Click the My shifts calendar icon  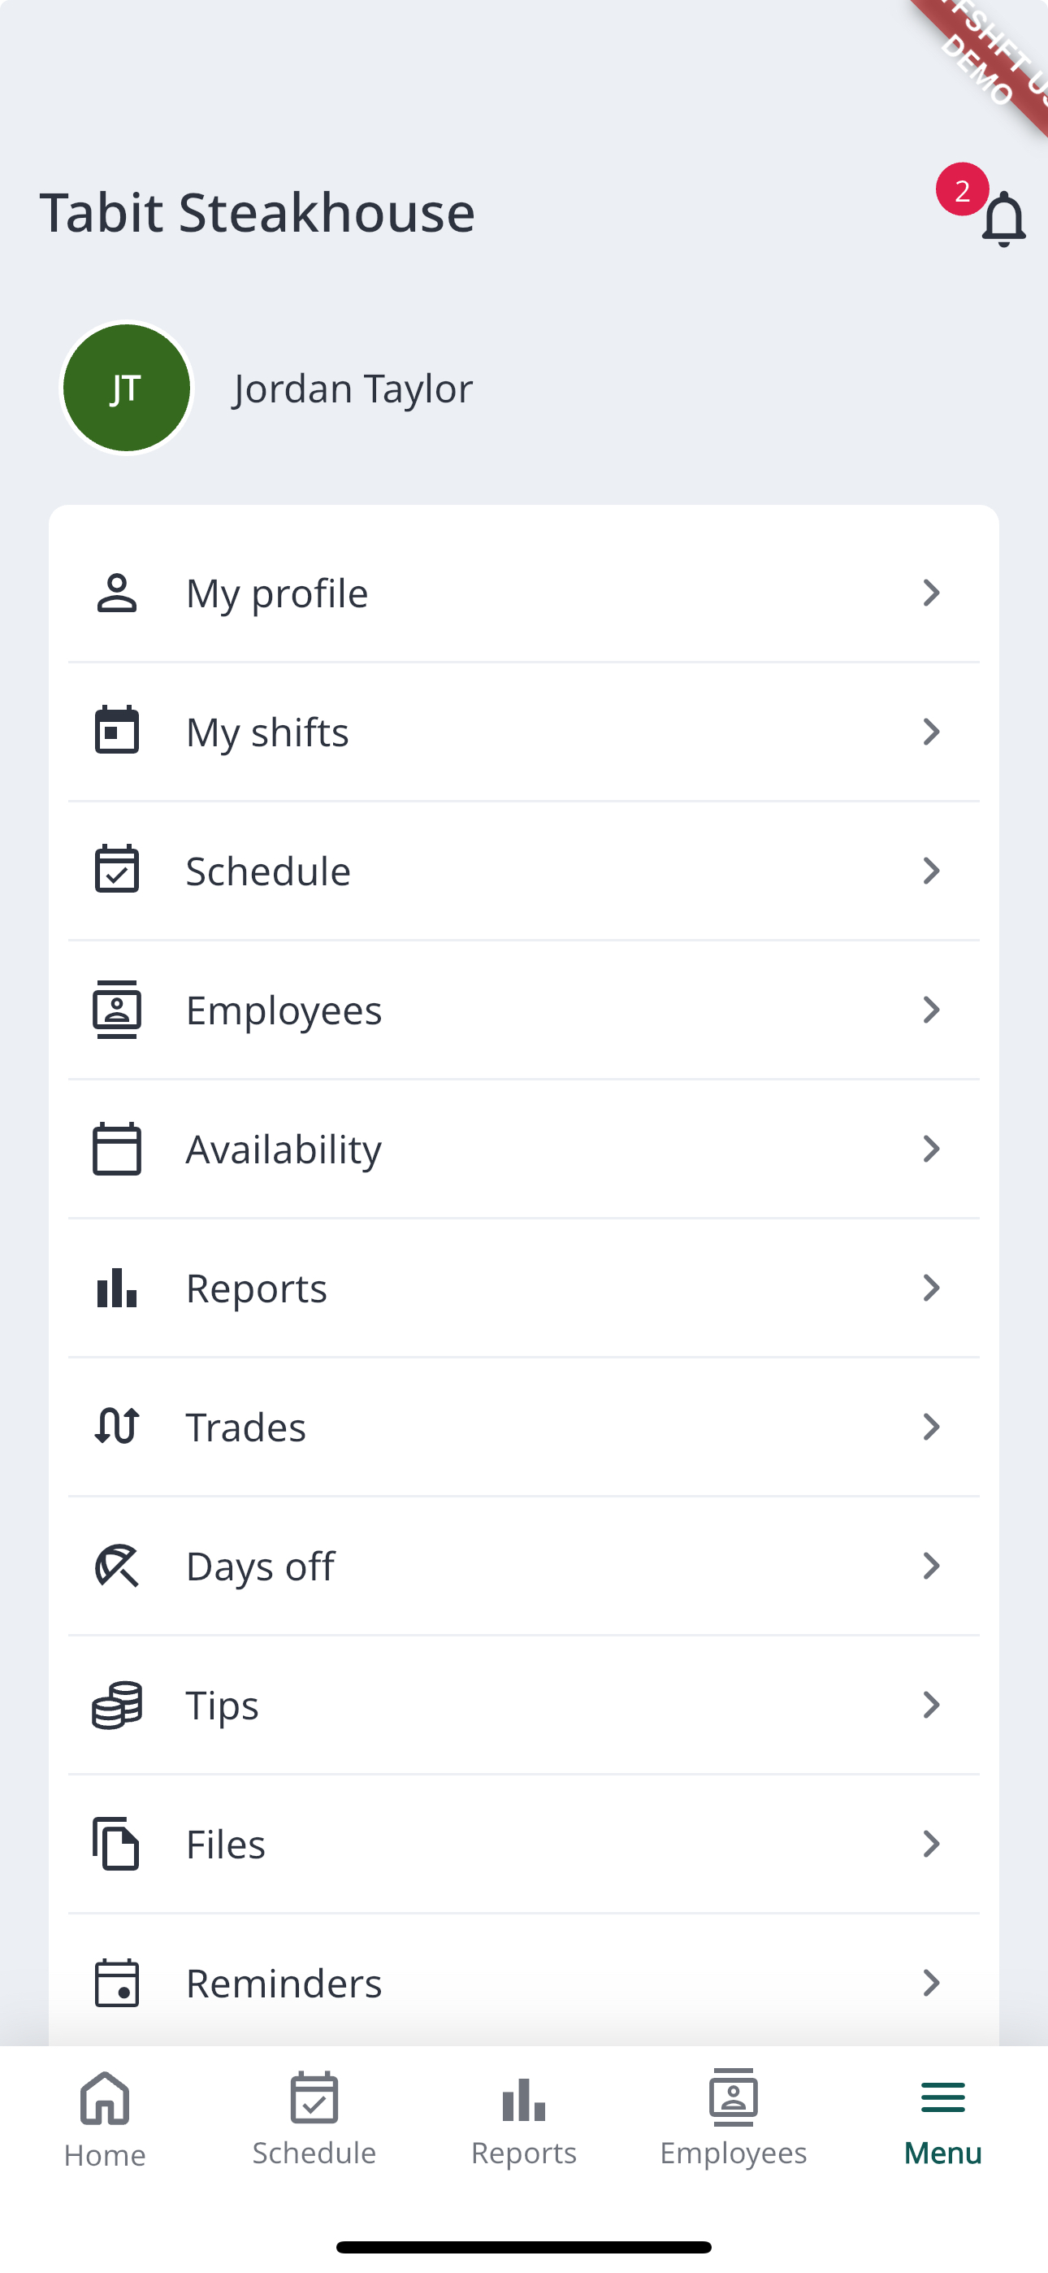coord(116,732)
